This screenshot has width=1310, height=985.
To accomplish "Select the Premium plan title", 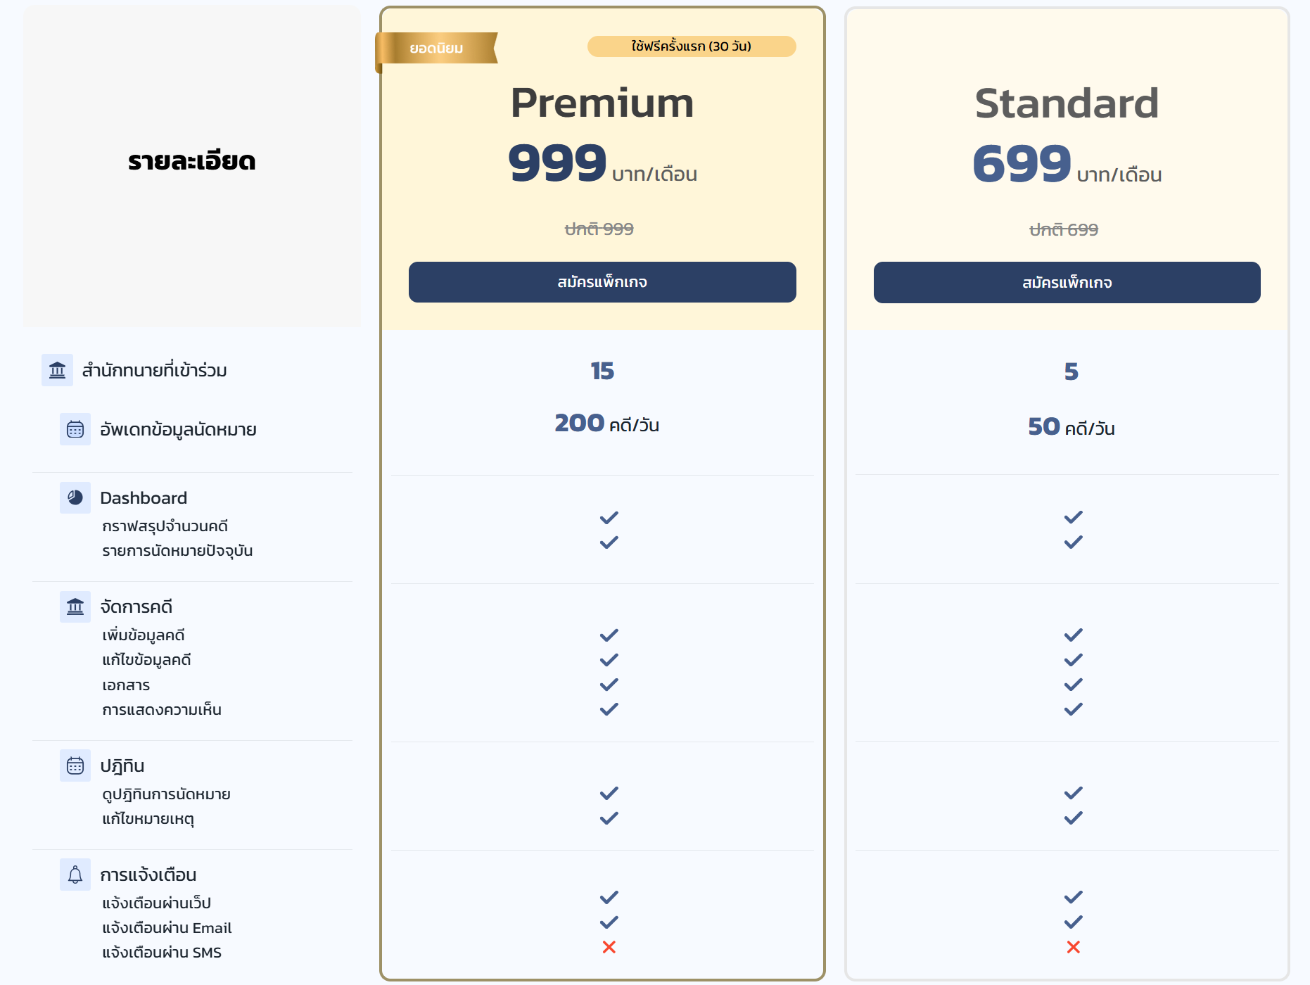I will pyautogui.click(x=602, y=103).
